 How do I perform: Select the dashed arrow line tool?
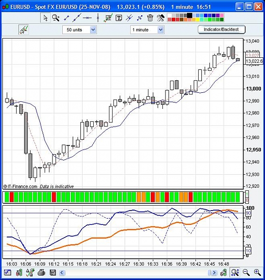click(139, 18)
